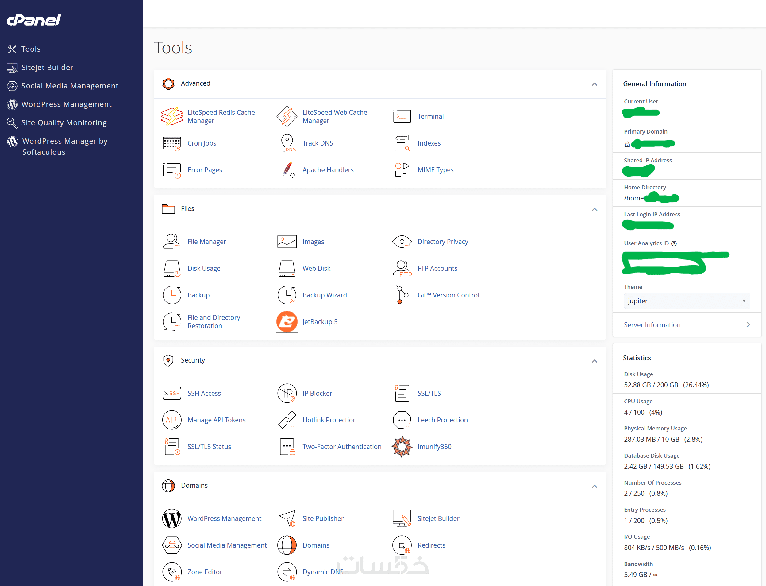
Task: Click the Manage API Tokens icon
Action: click(x=172, y=420)
